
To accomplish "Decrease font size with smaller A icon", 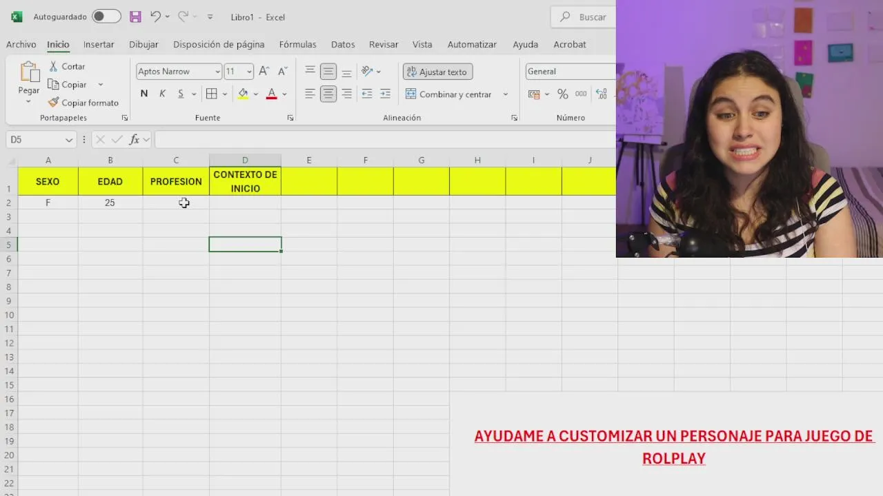I will 282,71.
